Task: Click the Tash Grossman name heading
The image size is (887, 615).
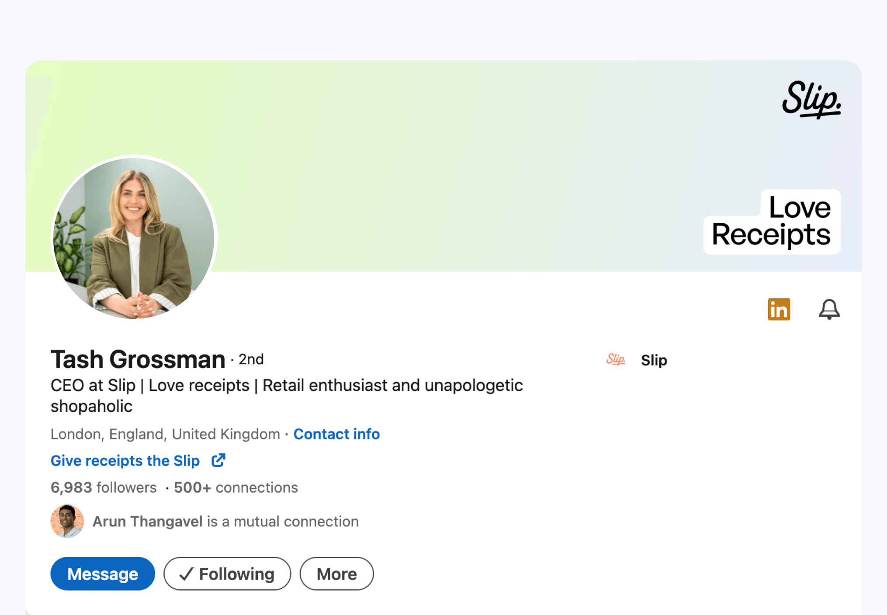Action: pos(138,359)
